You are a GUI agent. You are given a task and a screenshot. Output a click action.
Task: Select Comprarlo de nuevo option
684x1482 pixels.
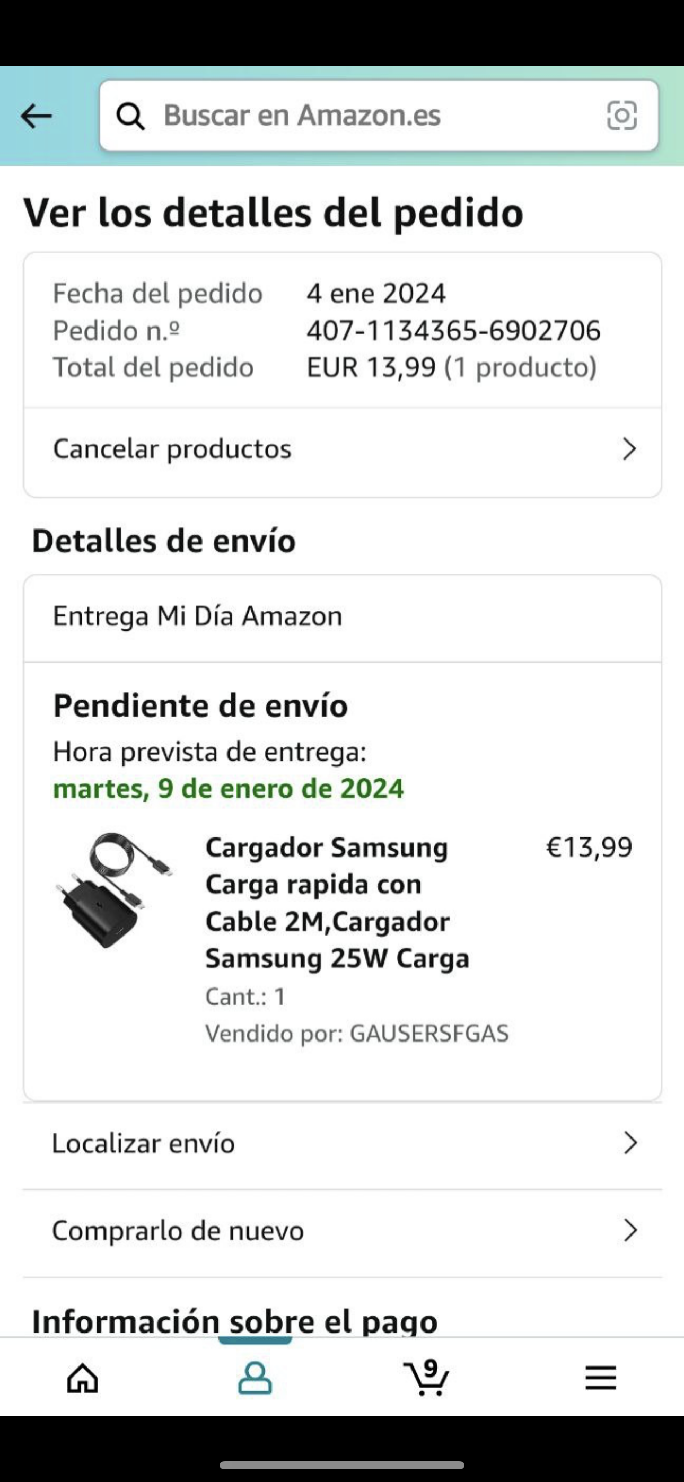pos(178,1231)
